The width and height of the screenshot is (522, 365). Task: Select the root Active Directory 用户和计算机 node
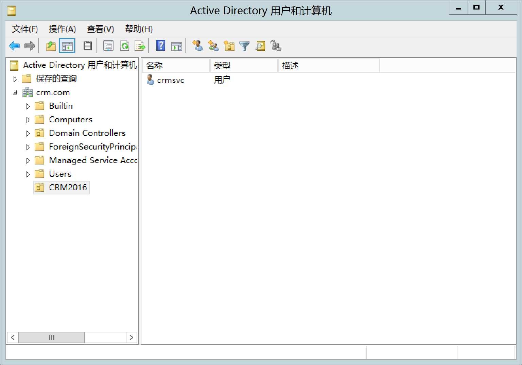[80, 65]
